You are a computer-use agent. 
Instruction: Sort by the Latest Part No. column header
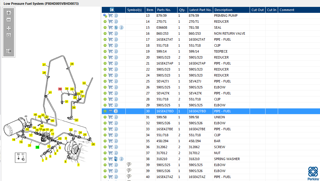[200, 10]
